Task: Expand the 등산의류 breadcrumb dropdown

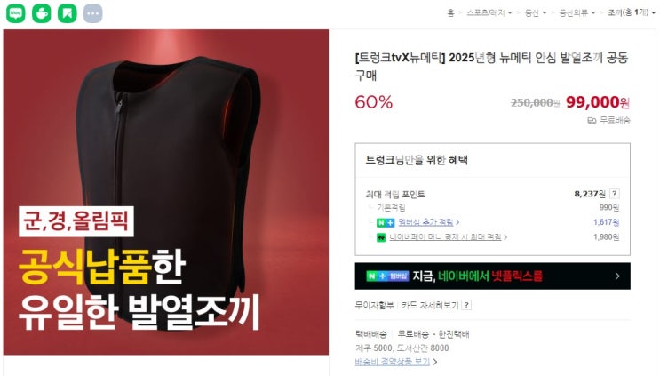Action: click(577, 13)
